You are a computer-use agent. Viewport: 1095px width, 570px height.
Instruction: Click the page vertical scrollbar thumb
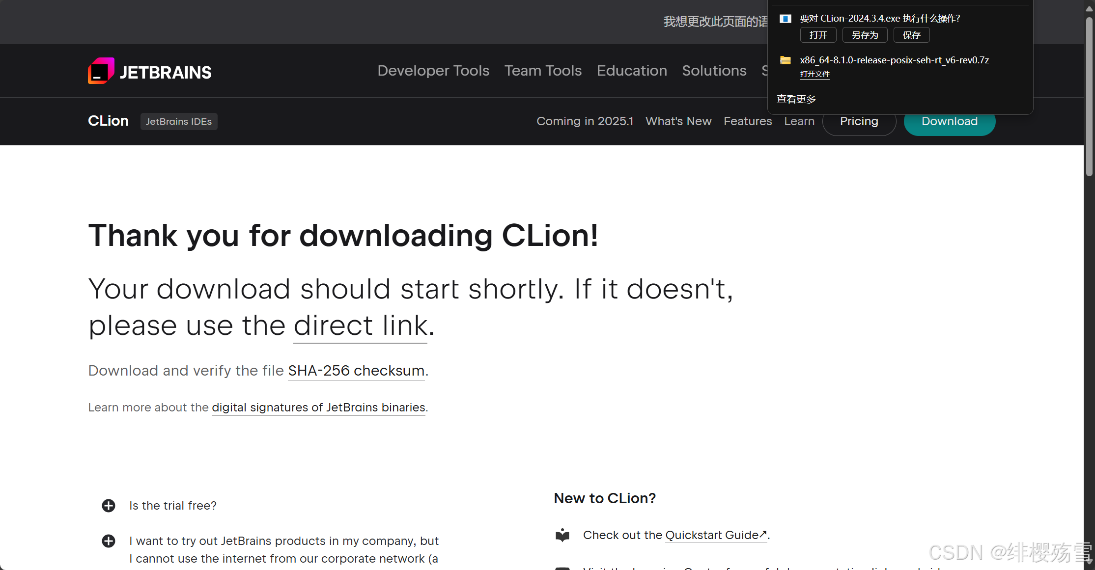coord(1089,96)
